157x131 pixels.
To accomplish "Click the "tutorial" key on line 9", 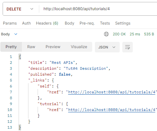I will click(49, 104).
